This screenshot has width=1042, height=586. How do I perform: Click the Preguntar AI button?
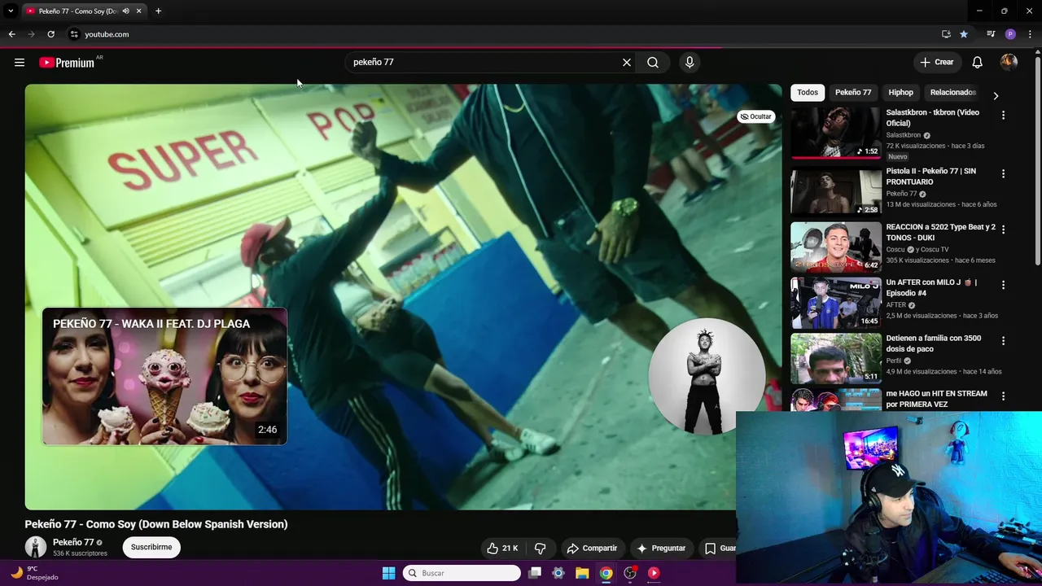pyautogui.click(x=661, y=549)
